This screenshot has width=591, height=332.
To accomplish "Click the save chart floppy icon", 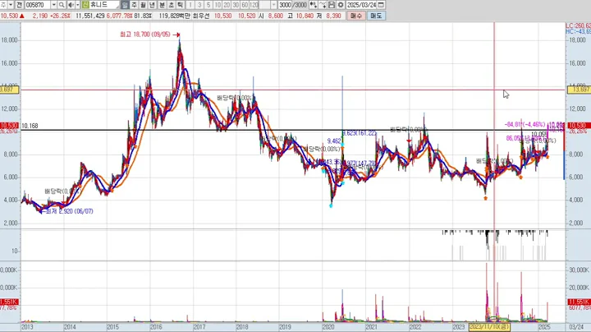I will pyautogui.click(x=332, y=5).
